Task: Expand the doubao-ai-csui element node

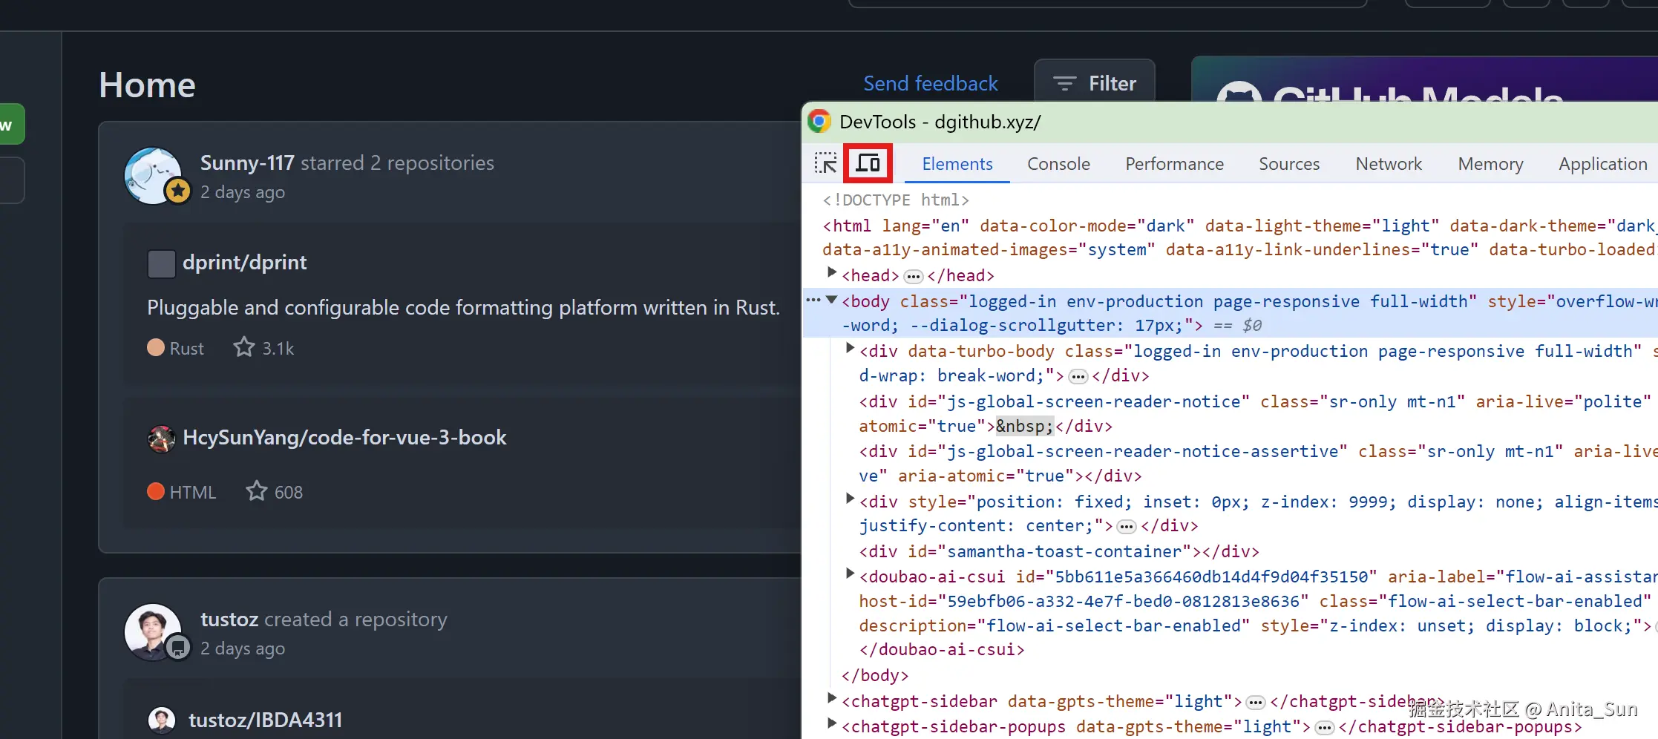Action: coord(850,574)
